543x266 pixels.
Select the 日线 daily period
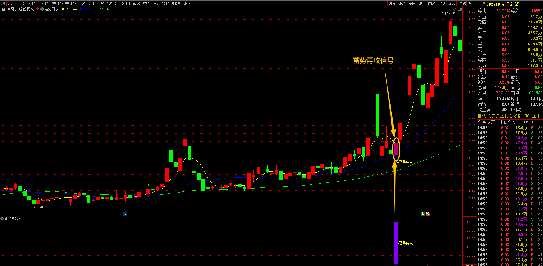click(82, 3)
